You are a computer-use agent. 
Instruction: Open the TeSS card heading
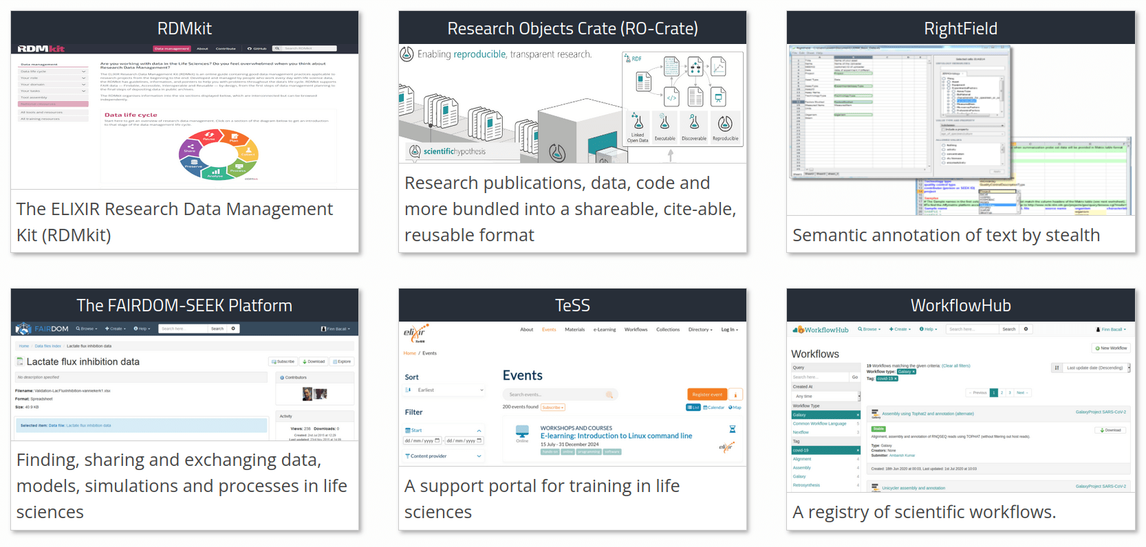coord(572,305)
